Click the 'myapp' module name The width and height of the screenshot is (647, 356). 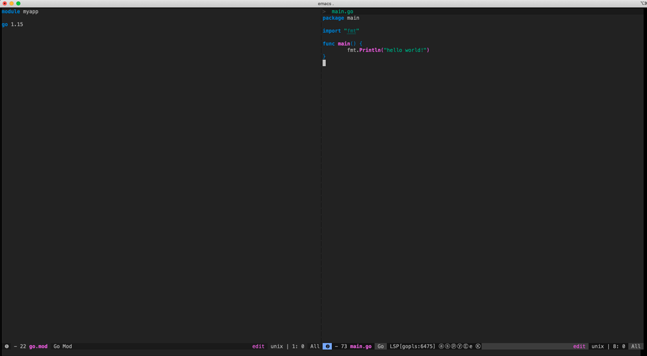pyautogui.click(x=31, y=11)
